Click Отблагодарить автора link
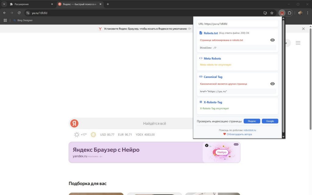Image resolution: width=312 pixels, height=195 pixels. tap(239, 134)
